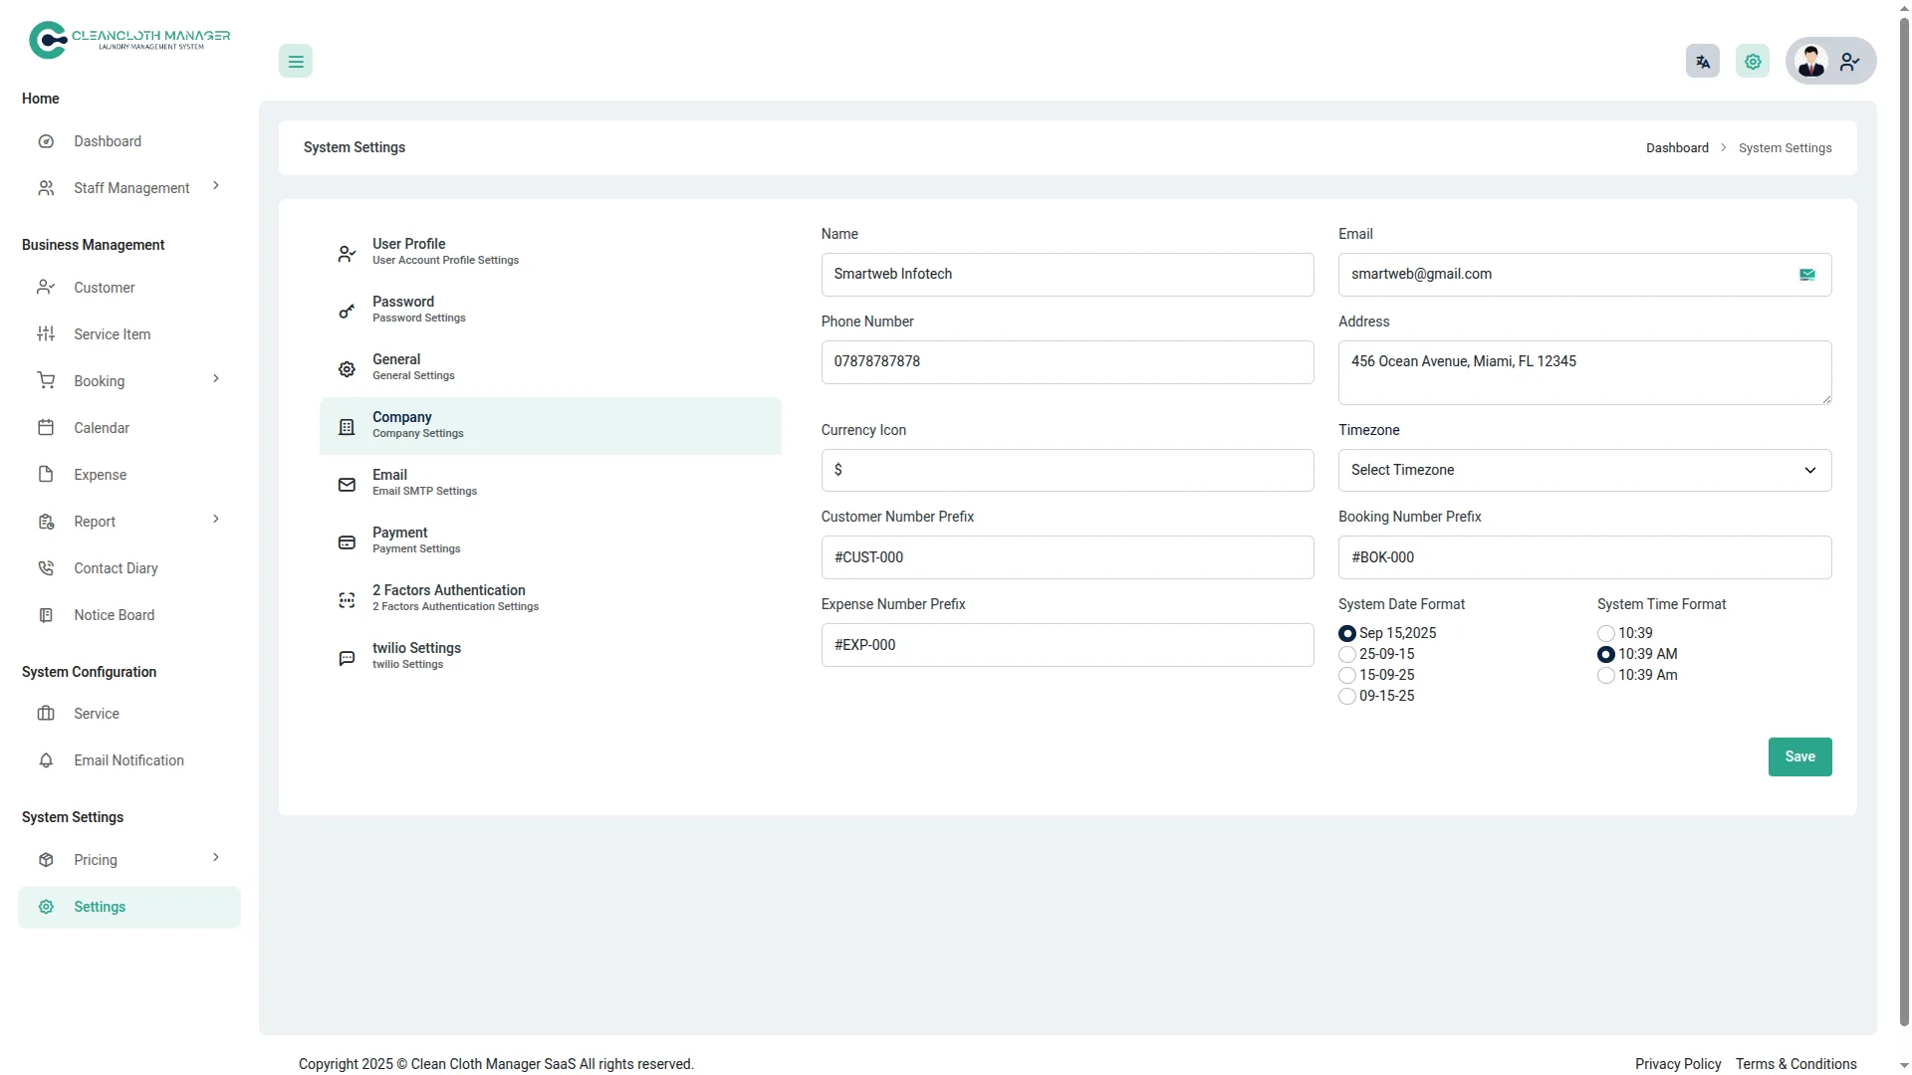Click the envelope icon in Email field
The width and height of the screenshot is (1912, 1075).
(1806, 275)
